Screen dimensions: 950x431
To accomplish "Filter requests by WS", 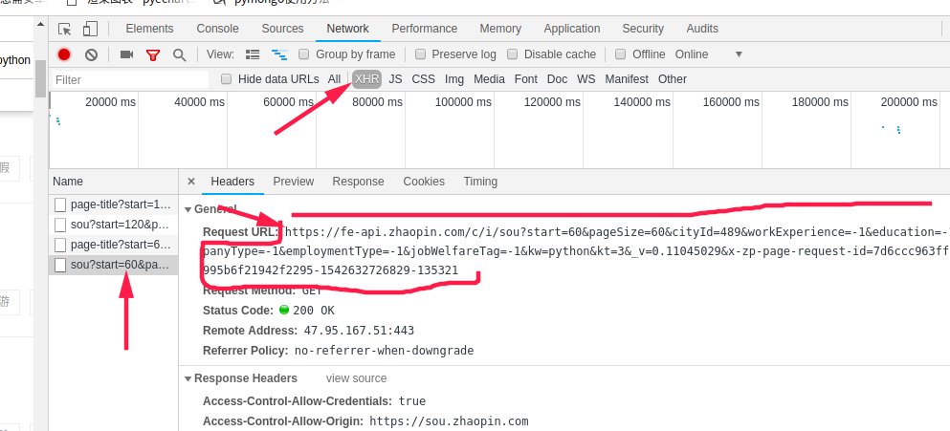I will coord(585,79).
